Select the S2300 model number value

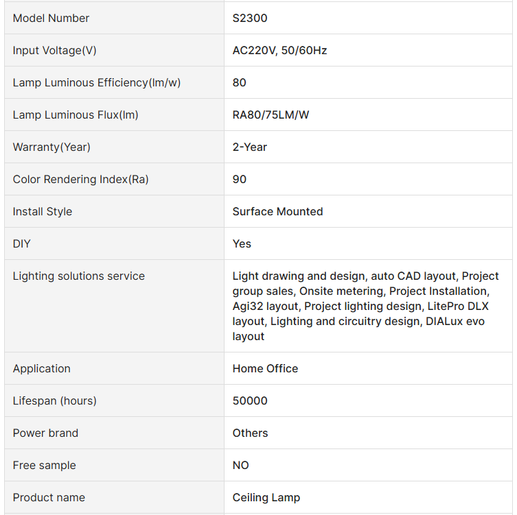coord(250,18)
